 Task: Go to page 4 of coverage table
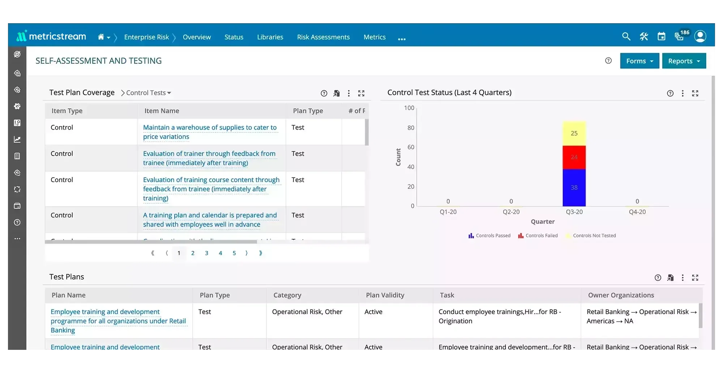pyautogui.click(x=220, y=253)
